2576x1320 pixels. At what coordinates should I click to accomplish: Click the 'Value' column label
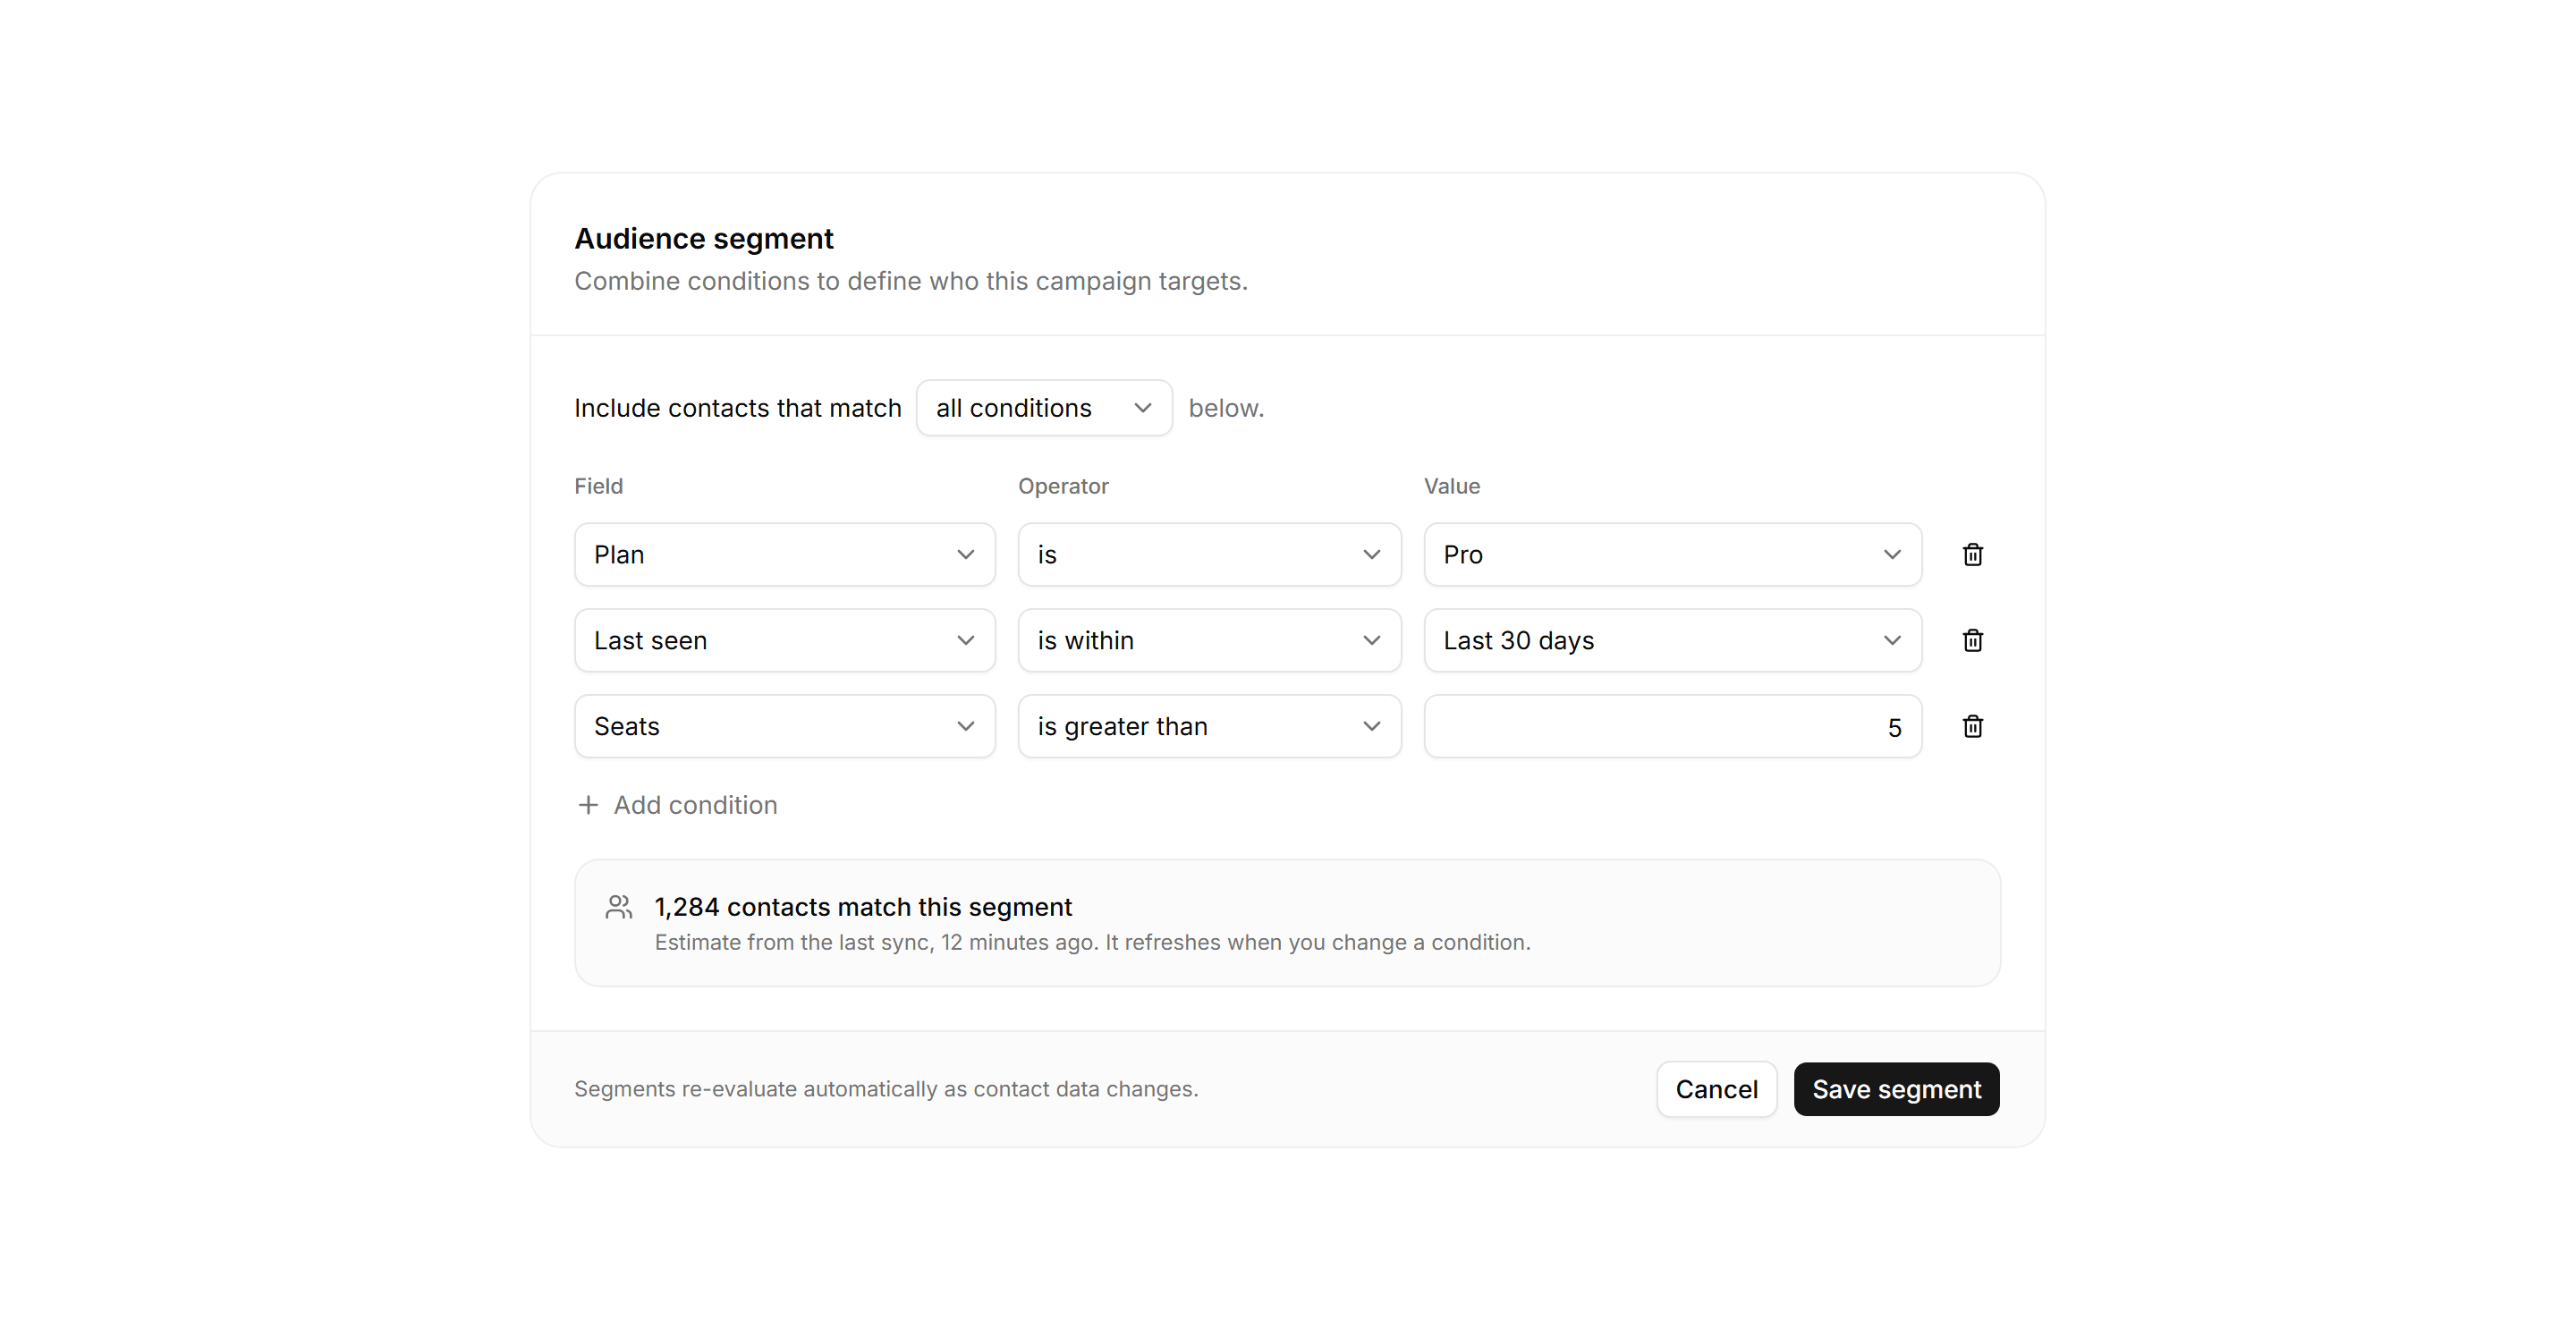[x=1451, y=486]
